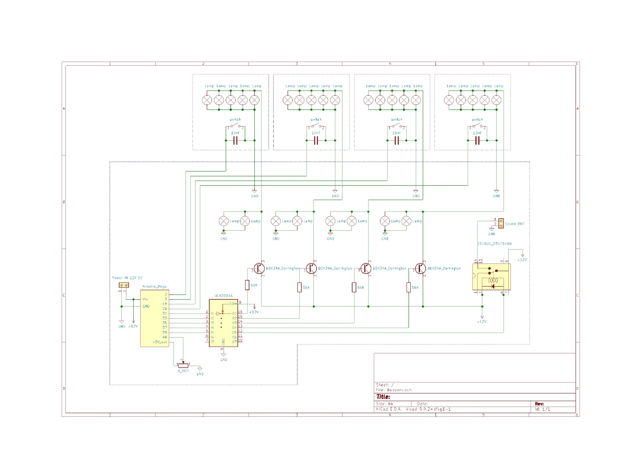Click the first lamp in the top-left group

click(x=207, y=100)
